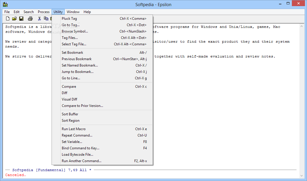Screen dimensions: 307x181
Task: Choose Repeat Command... menu item
Action: coord(102,135)
